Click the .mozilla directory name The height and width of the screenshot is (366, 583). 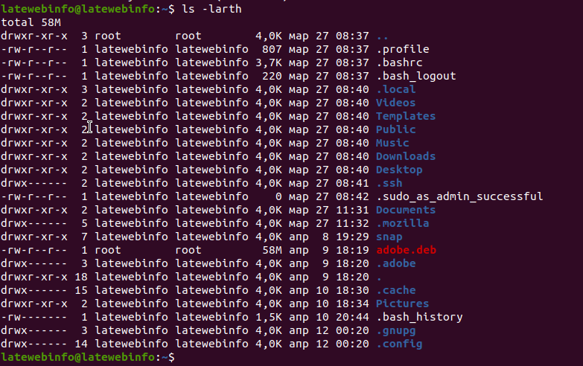tap(402, 223)
